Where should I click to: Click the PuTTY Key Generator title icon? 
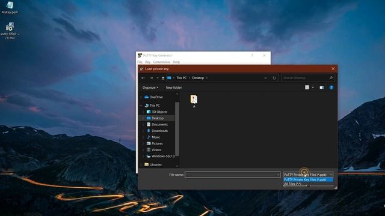(140, 55)
